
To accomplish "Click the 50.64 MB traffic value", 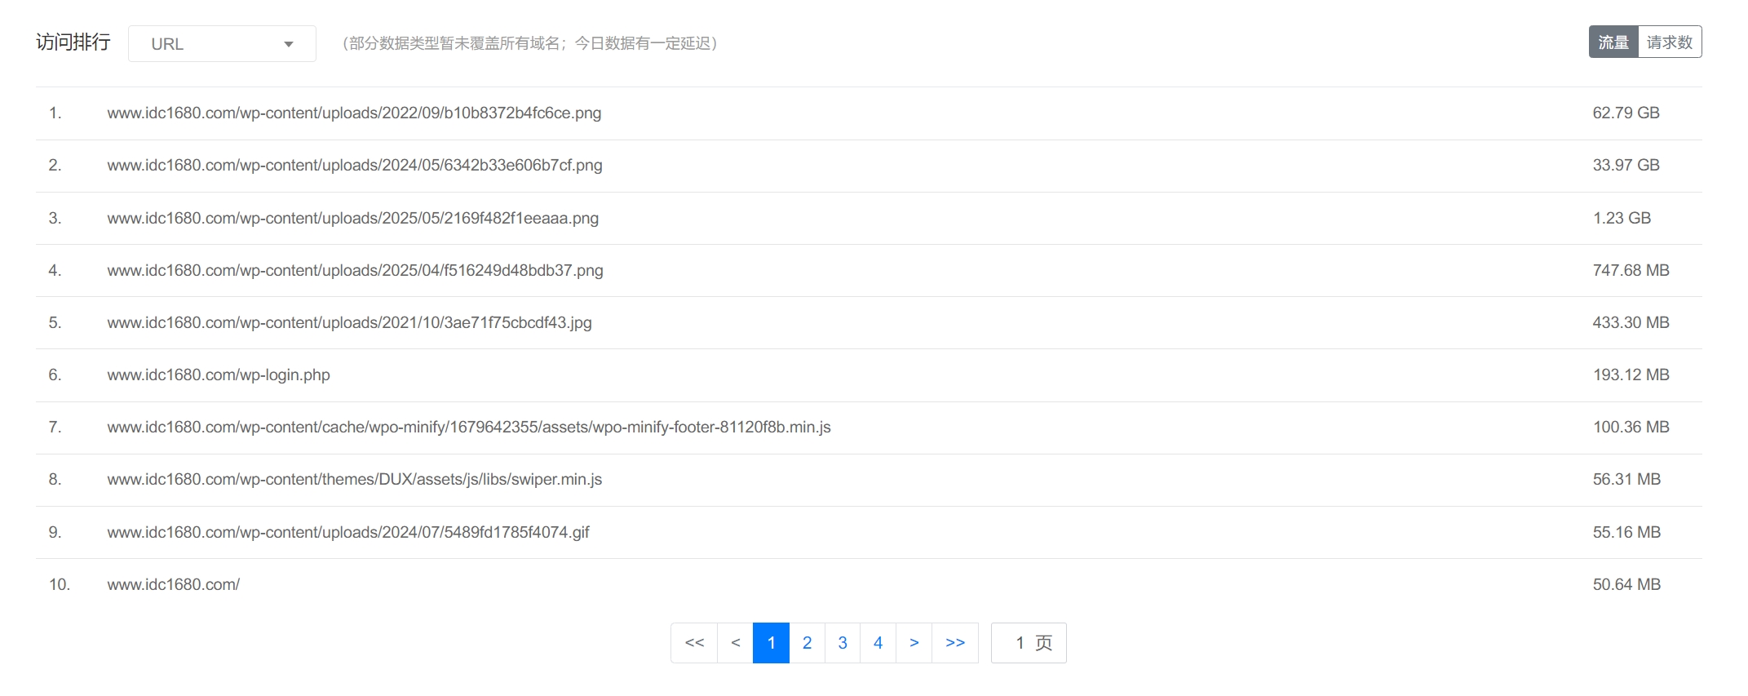I will coord(1626,585).
